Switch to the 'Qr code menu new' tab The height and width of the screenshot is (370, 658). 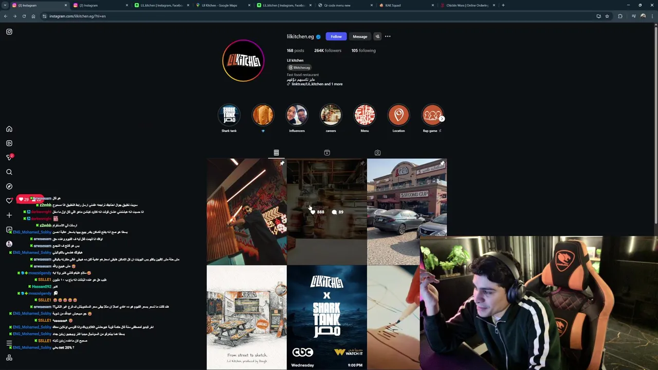(x=345, y=5)
